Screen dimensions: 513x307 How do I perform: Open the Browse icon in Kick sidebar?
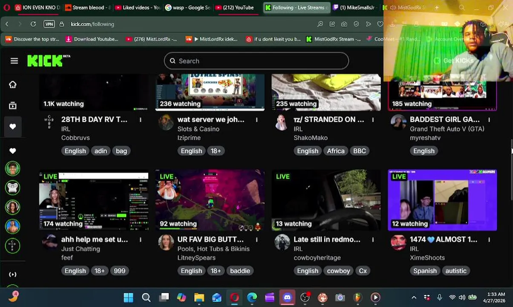coord(13,105)
